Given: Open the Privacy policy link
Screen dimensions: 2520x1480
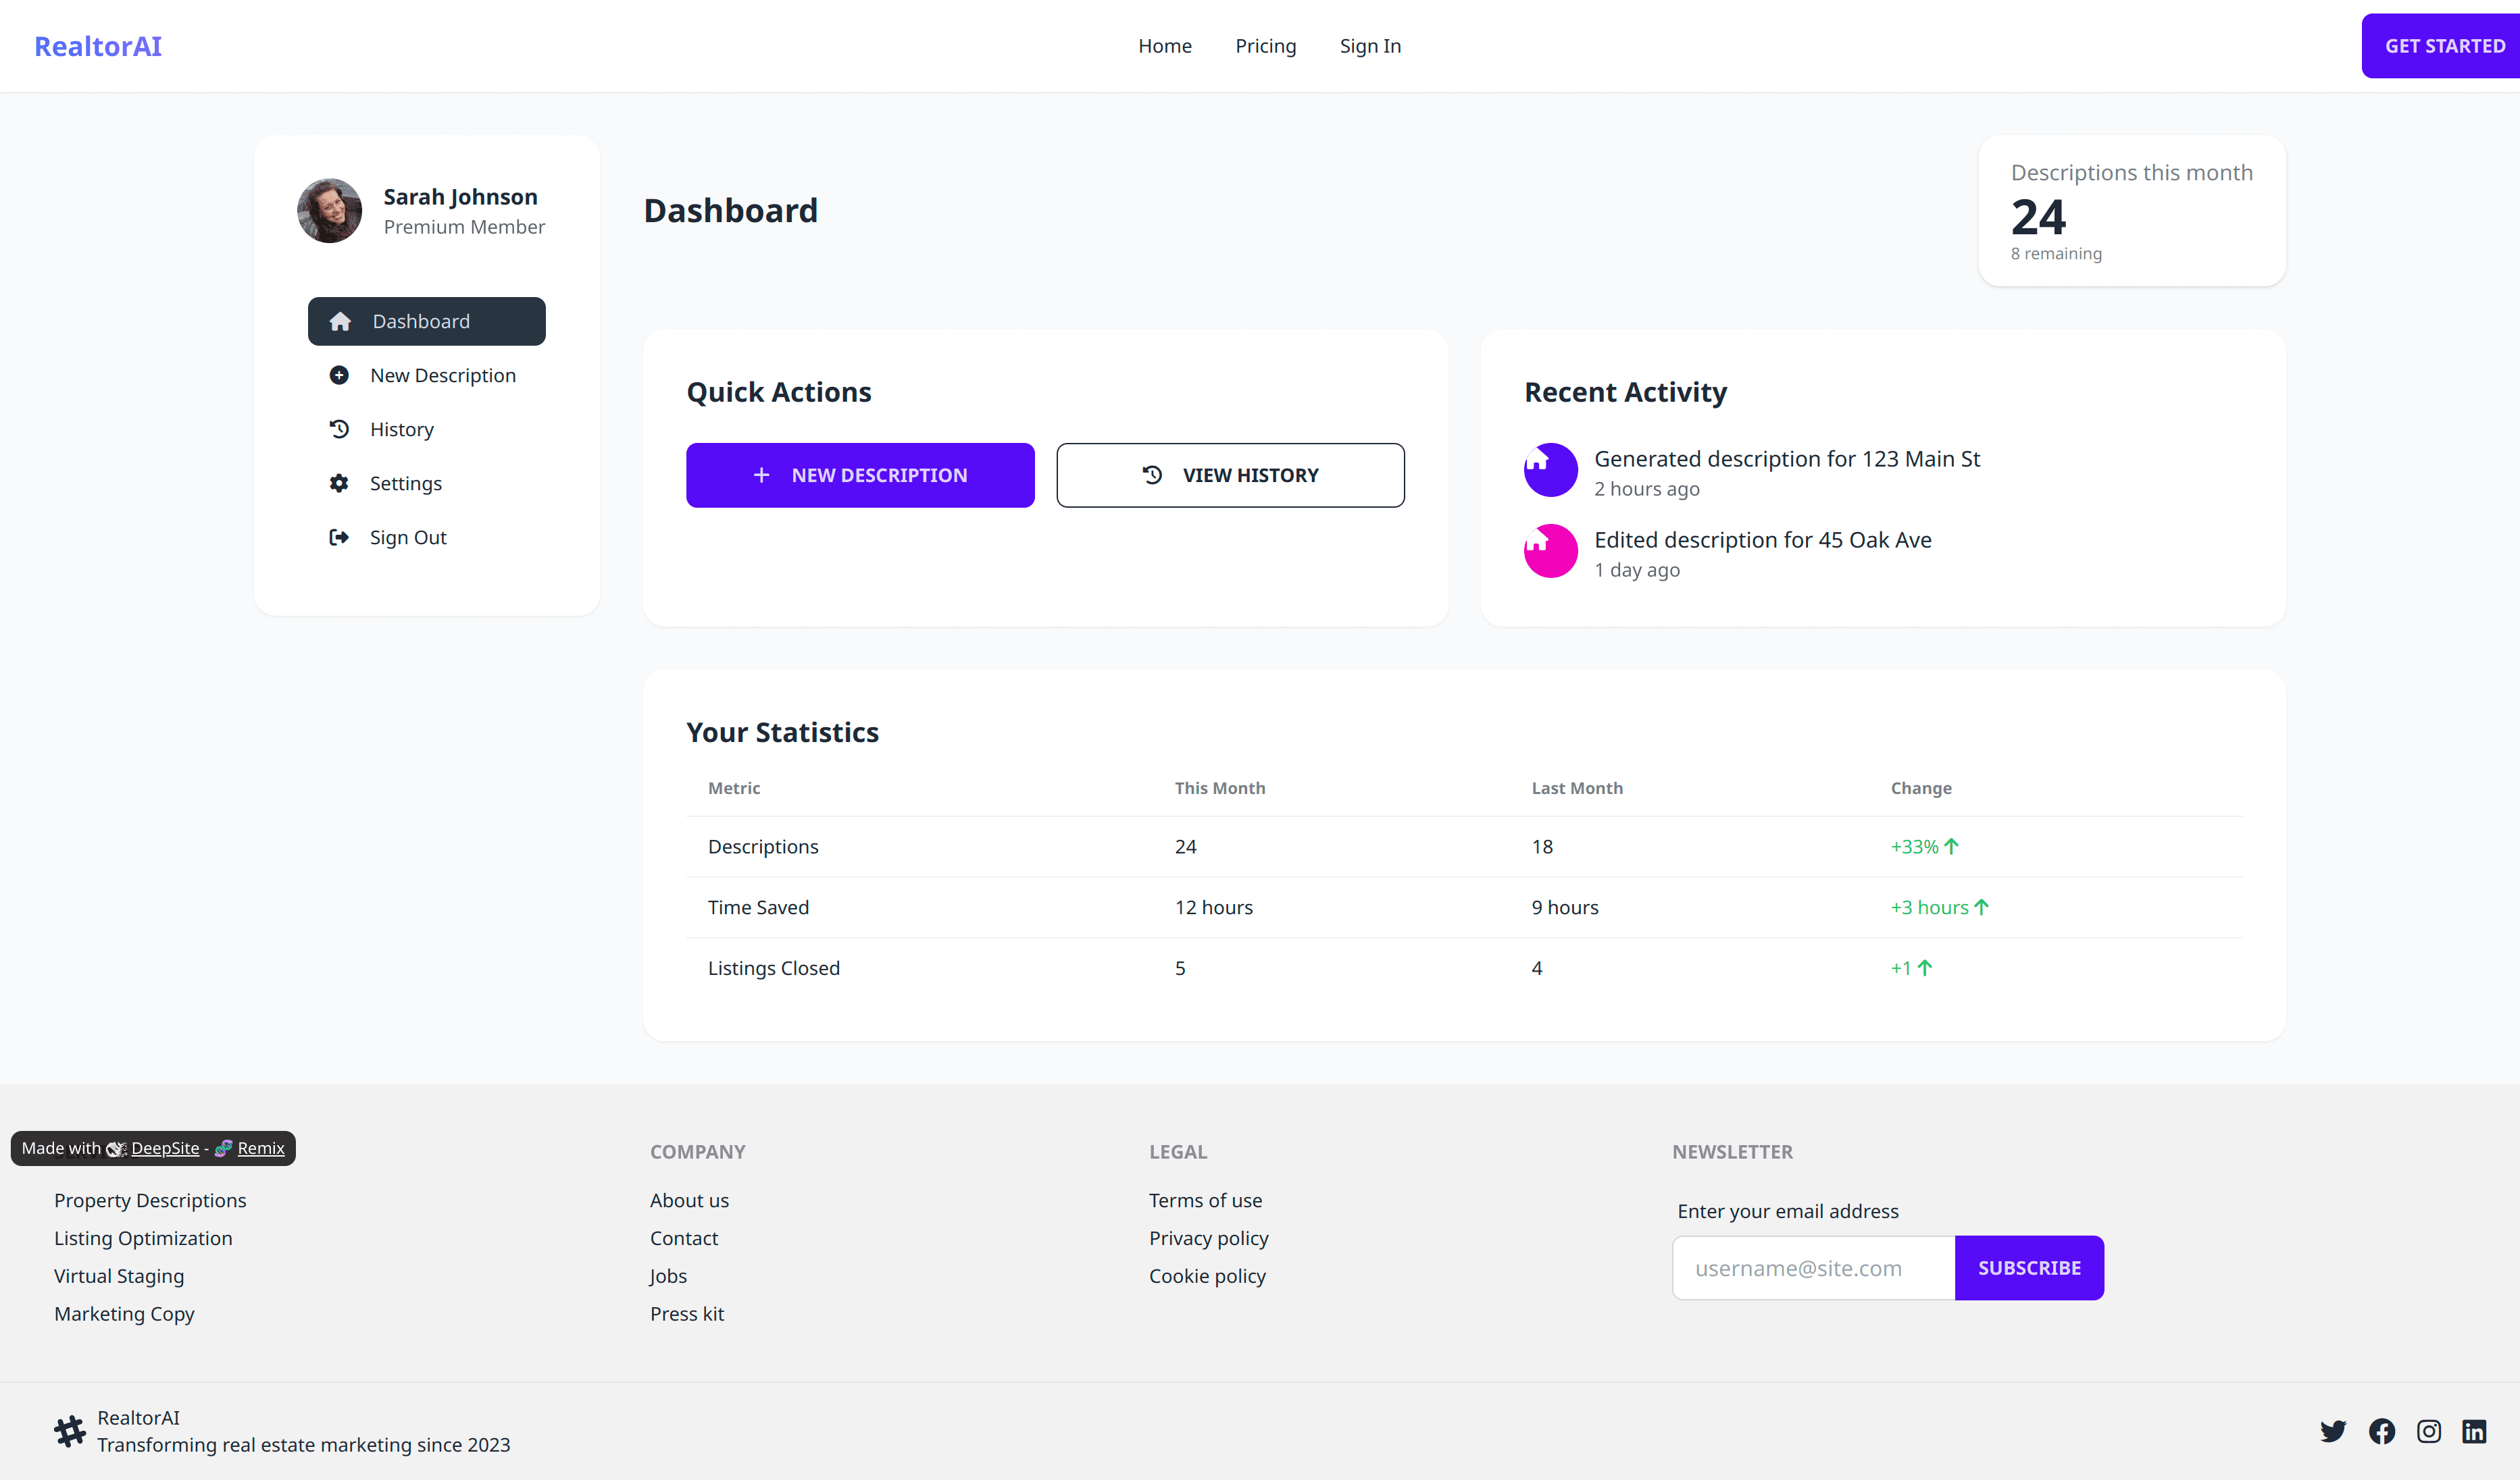Looking at the screenshot, I should point(1208,1238).
